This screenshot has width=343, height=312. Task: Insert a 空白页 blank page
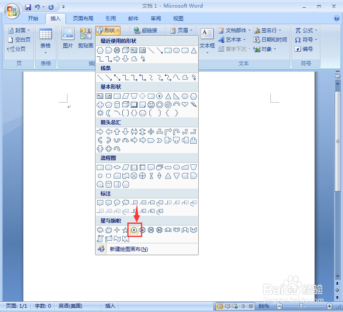point(19,39)
